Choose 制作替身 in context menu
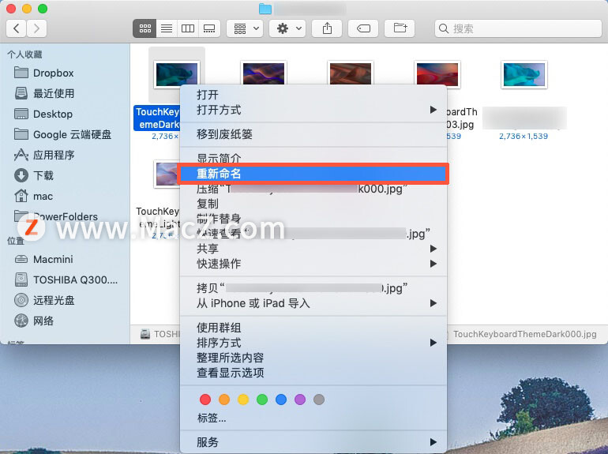The width and height of the screenshot is (608, 454). tap(313, 219)
